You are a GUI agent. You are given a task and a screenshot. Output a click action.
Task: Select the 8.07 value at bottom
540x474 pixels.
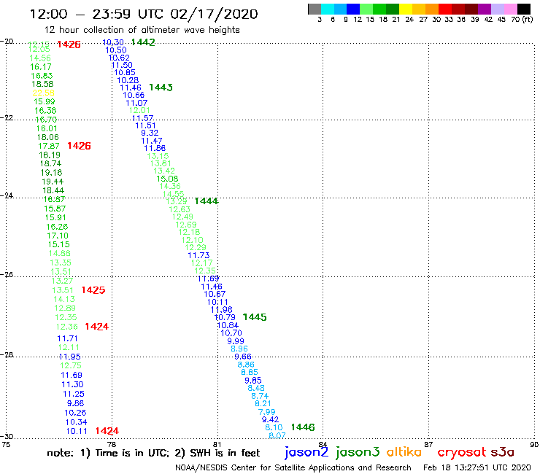point(277,435)
